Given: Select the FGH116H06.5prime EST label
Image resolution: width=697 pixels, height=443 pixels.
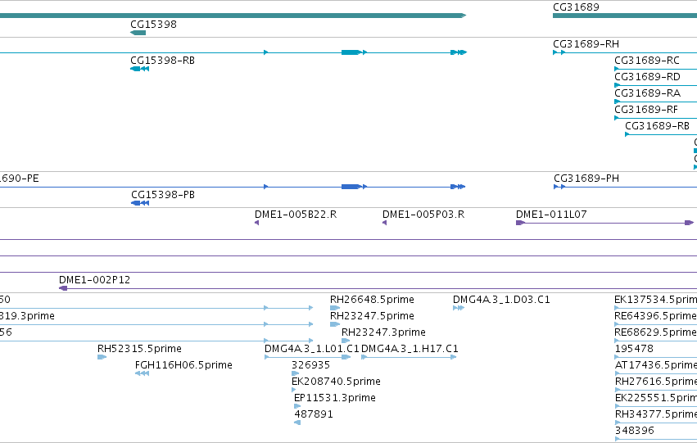Looking at the screenshot, I should tap(183, 365).
